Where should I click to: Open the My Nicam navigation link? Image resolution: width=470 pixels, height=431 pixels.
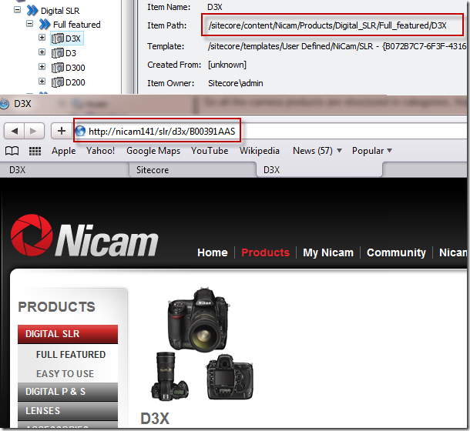click(x=328, y=252)
